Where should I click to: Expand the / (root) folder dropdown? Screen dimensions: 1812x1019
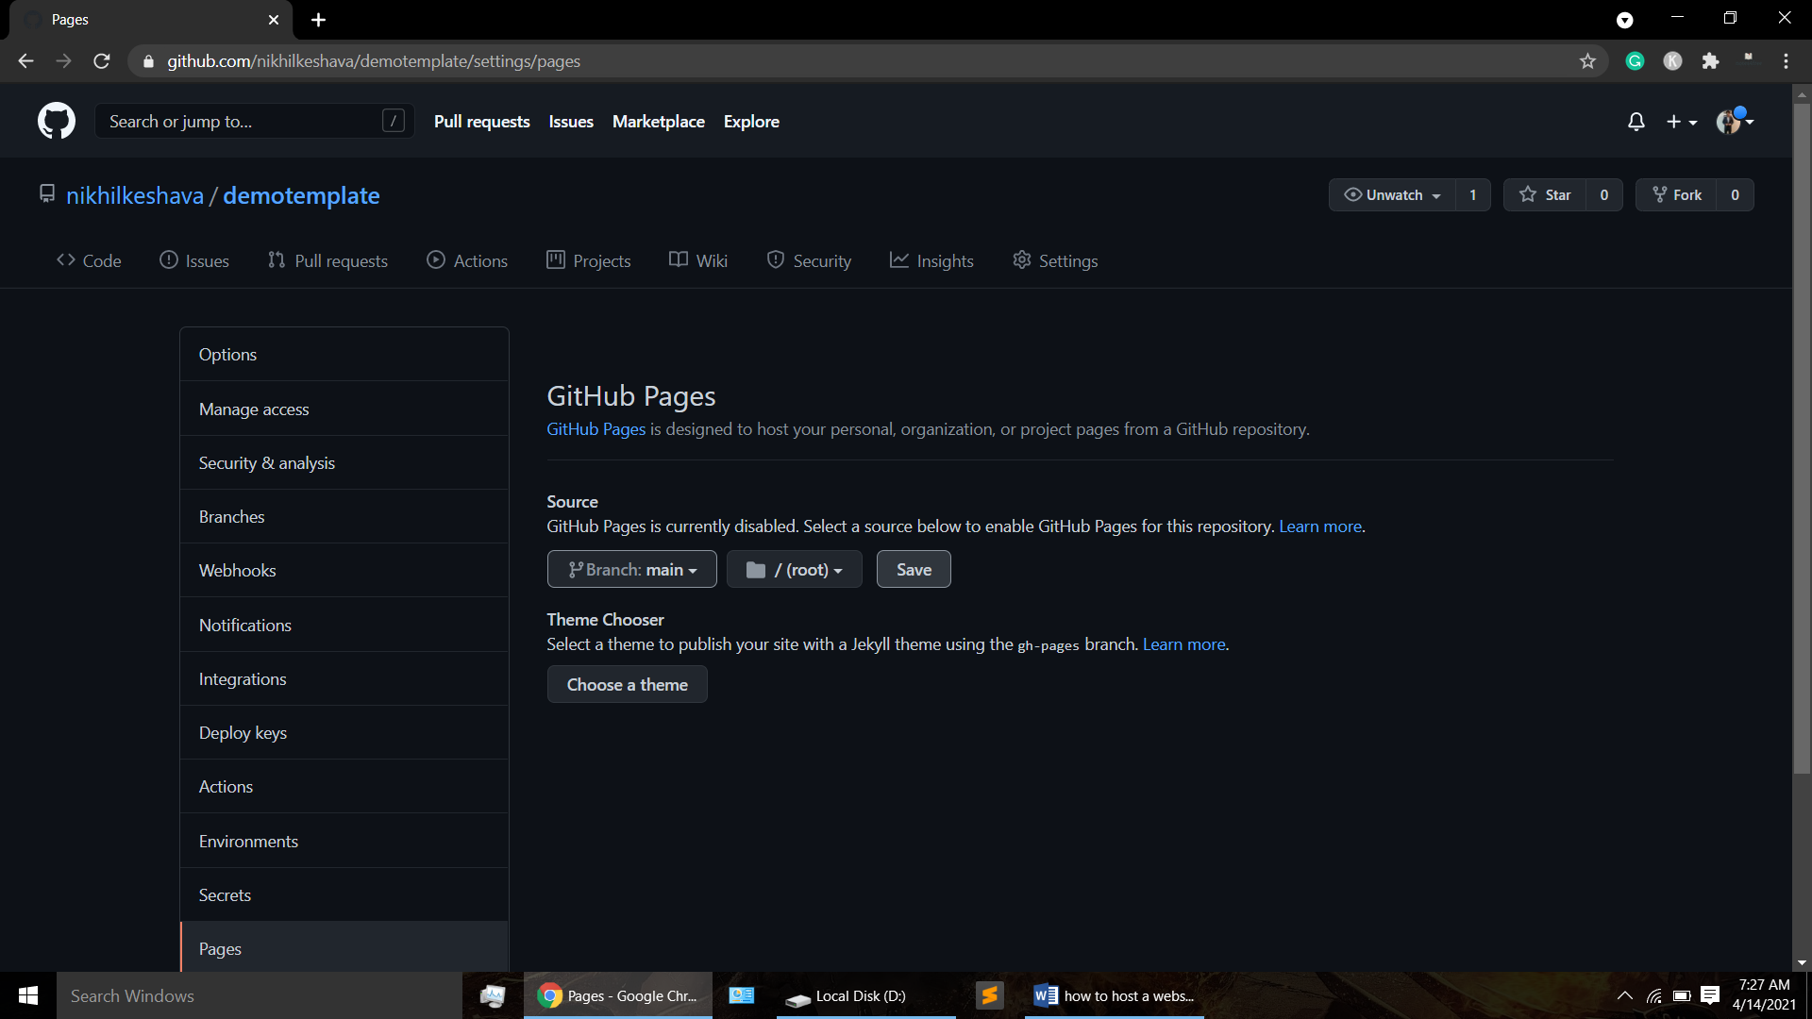coord(794,569)
